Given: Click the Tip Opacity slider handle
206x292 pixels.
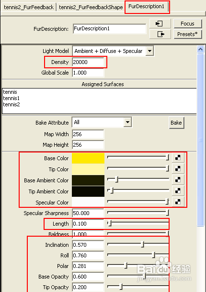Looking at the screenshot, I should (x=121, y=287).
